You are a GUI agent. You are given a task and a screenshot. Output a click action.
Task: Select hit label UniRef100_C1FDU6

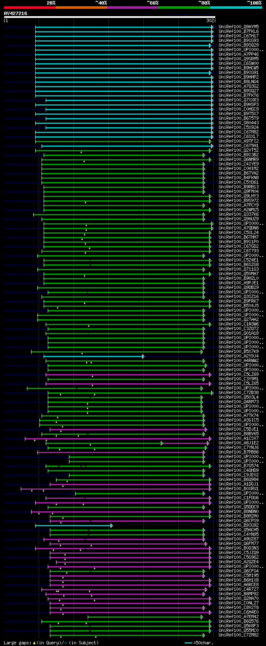click(x=239, y=498)
